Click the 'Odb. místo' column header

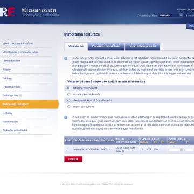click(92, 140)
